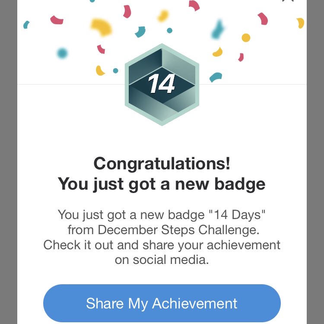Screen dimensions: 324x324
Task: Tap the Congratulations! heading
Action: [x=162, y=164]
